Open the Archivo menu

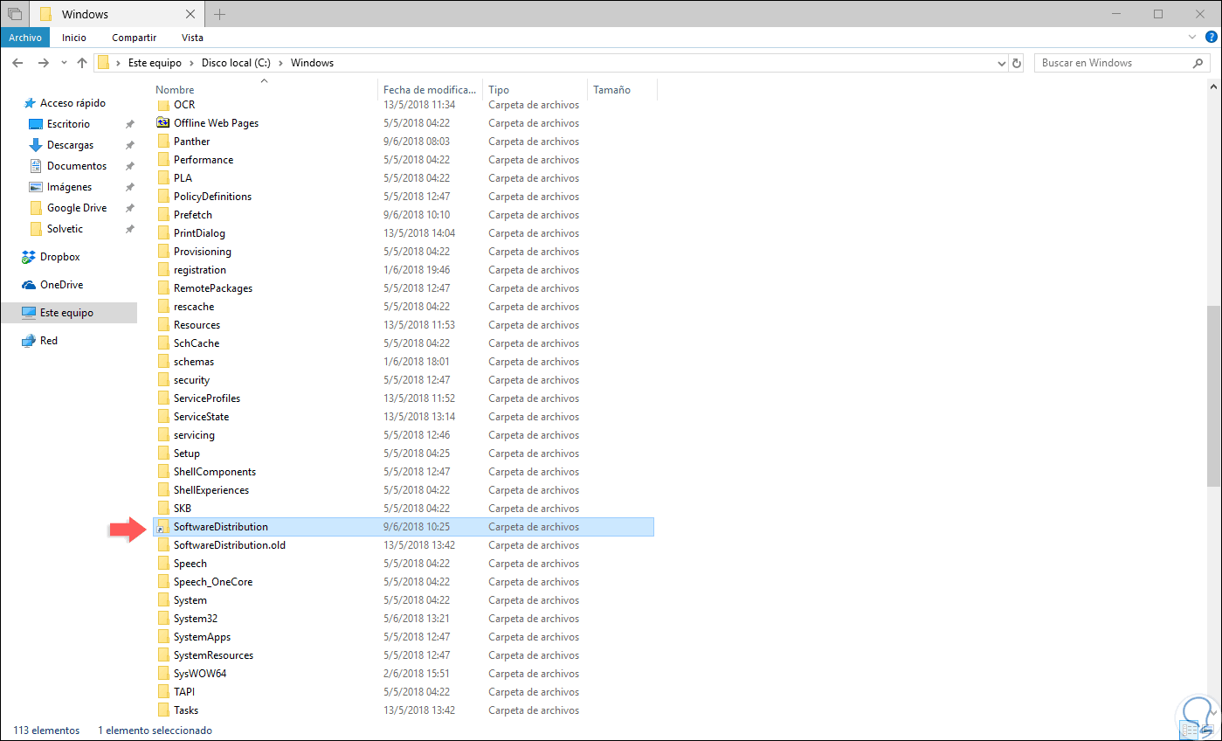coord(25,38)
